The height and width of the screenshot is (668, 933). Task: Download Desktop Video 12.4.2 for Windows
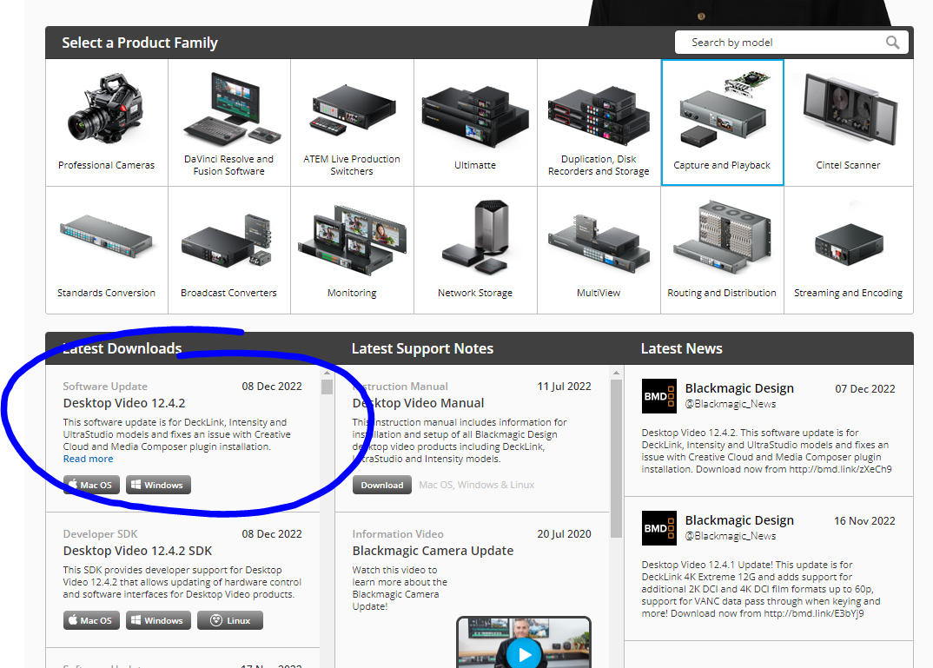[158, 485]
